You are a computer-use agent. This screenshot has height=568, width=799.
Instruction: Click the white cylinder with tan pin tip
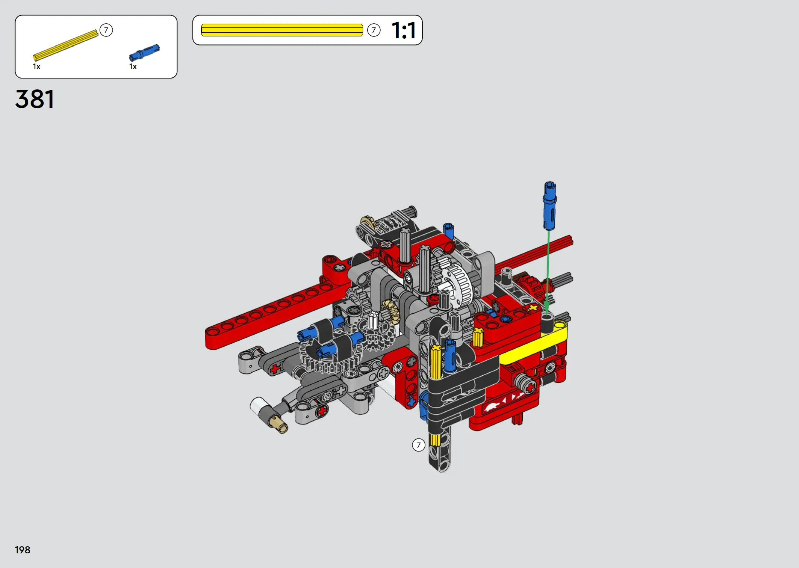(269, 414)
